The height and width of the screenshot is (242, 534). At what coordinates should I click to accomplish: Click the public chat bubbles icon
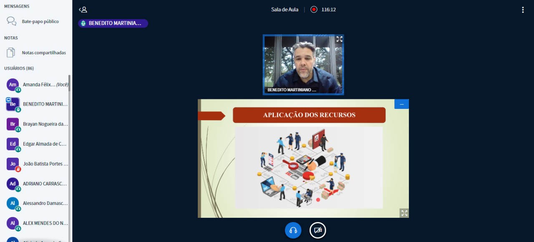[12, 21]
